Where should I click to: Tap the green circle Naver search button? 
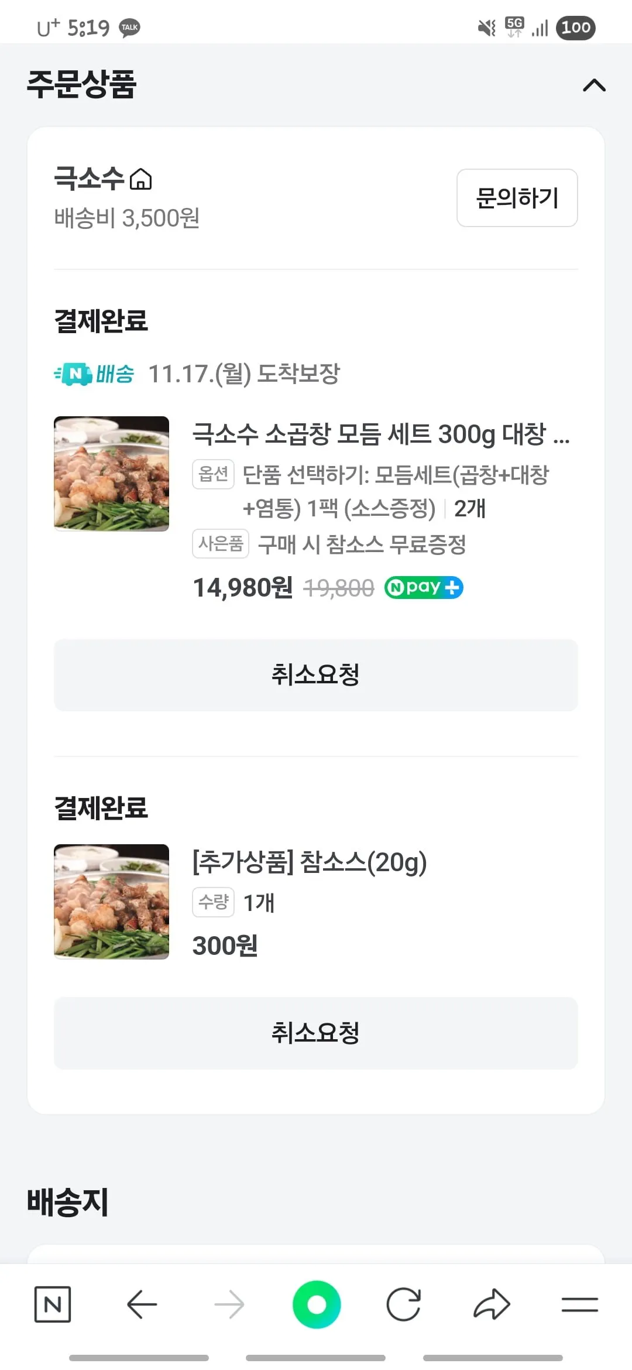(317, 1304)
